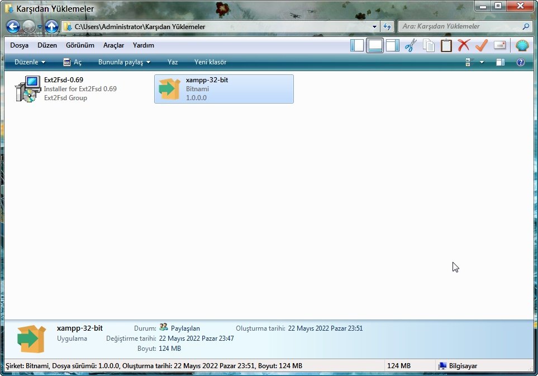Click the Bilgisayar status bar entry
The image size is (538, 376).
point(463,366)
